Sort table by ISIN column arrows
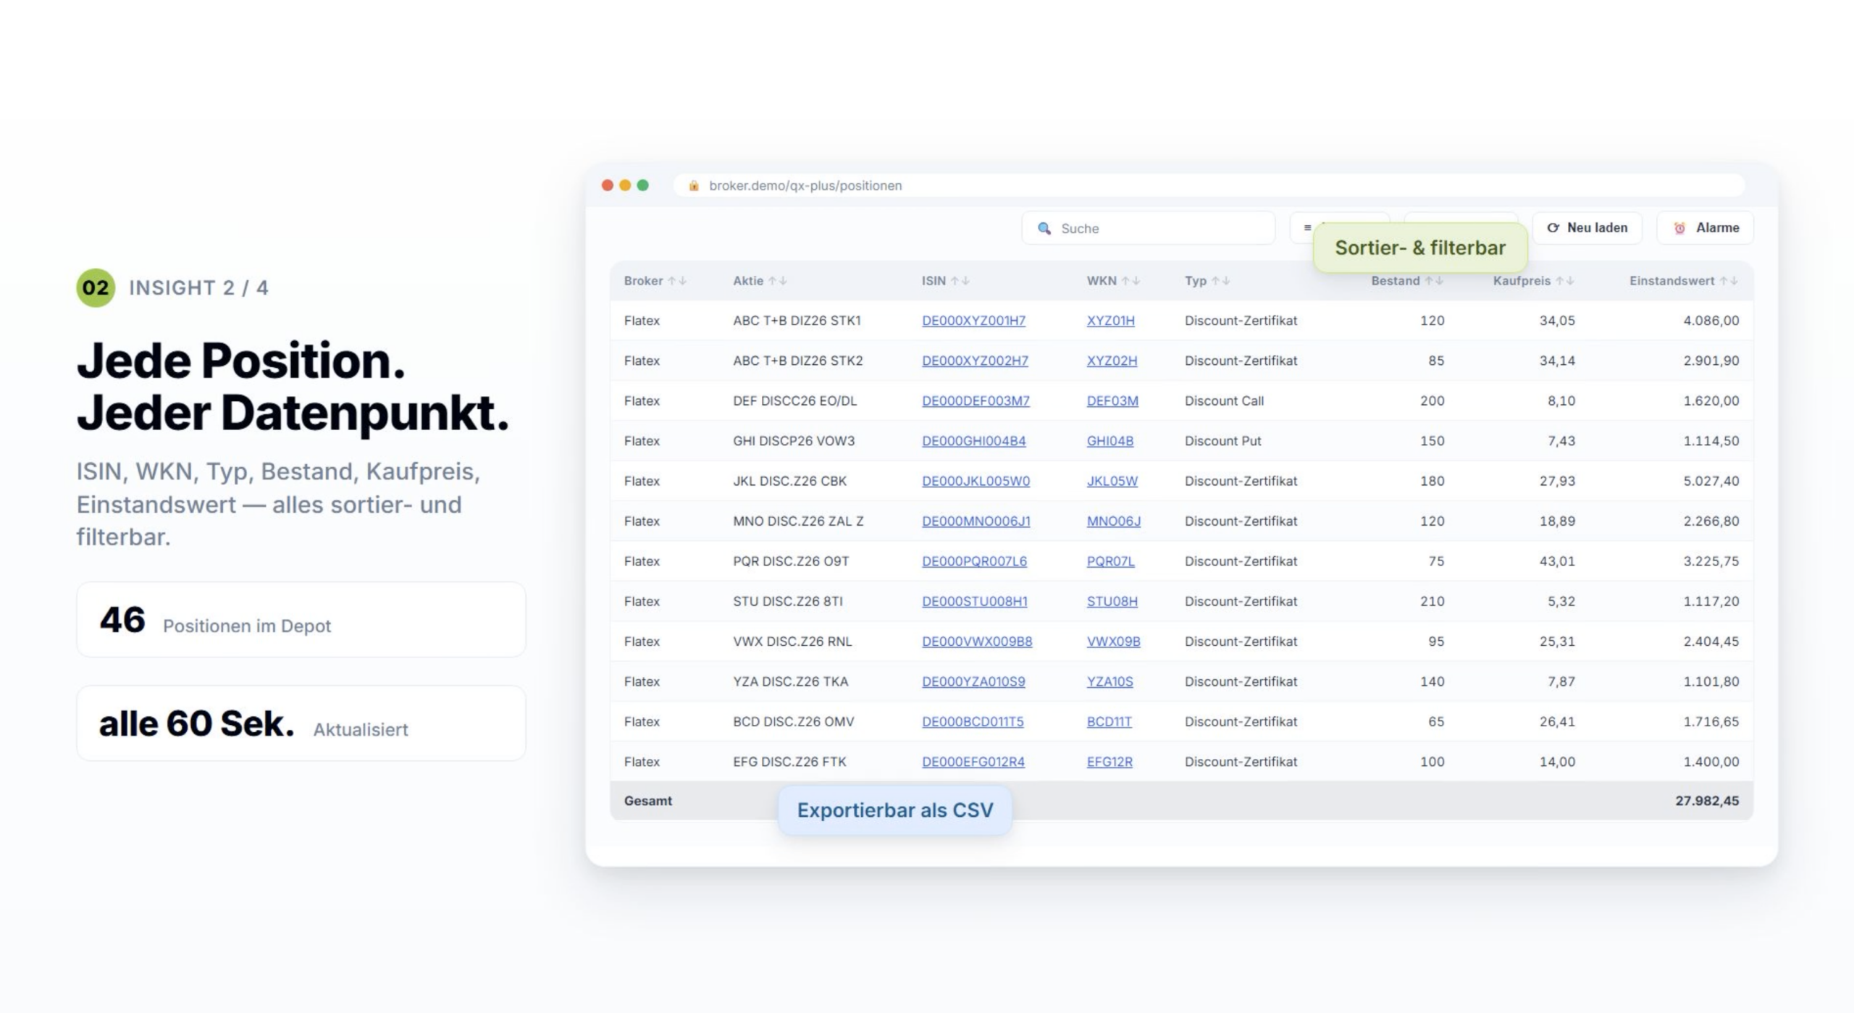The height and width of the screenshot is (1013, 1854). click(x=960, y=281)
